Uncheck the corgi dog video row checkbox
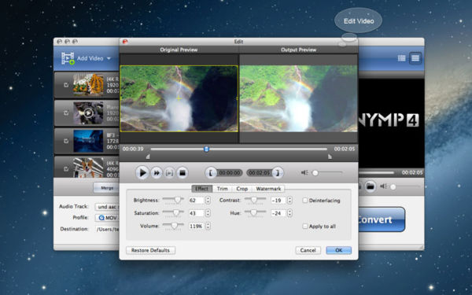Screen dimensions: 472x295 [66, 169]
